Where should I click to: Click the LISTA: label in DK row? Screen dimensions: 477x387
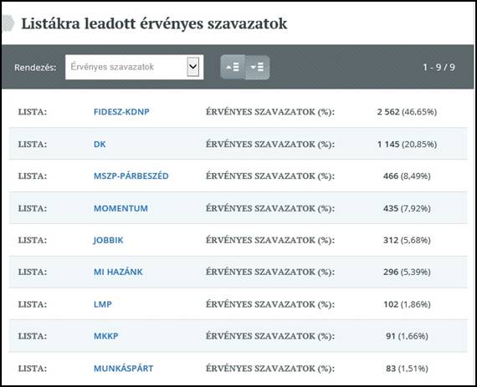pyautogui.click(x=33, y=144)
